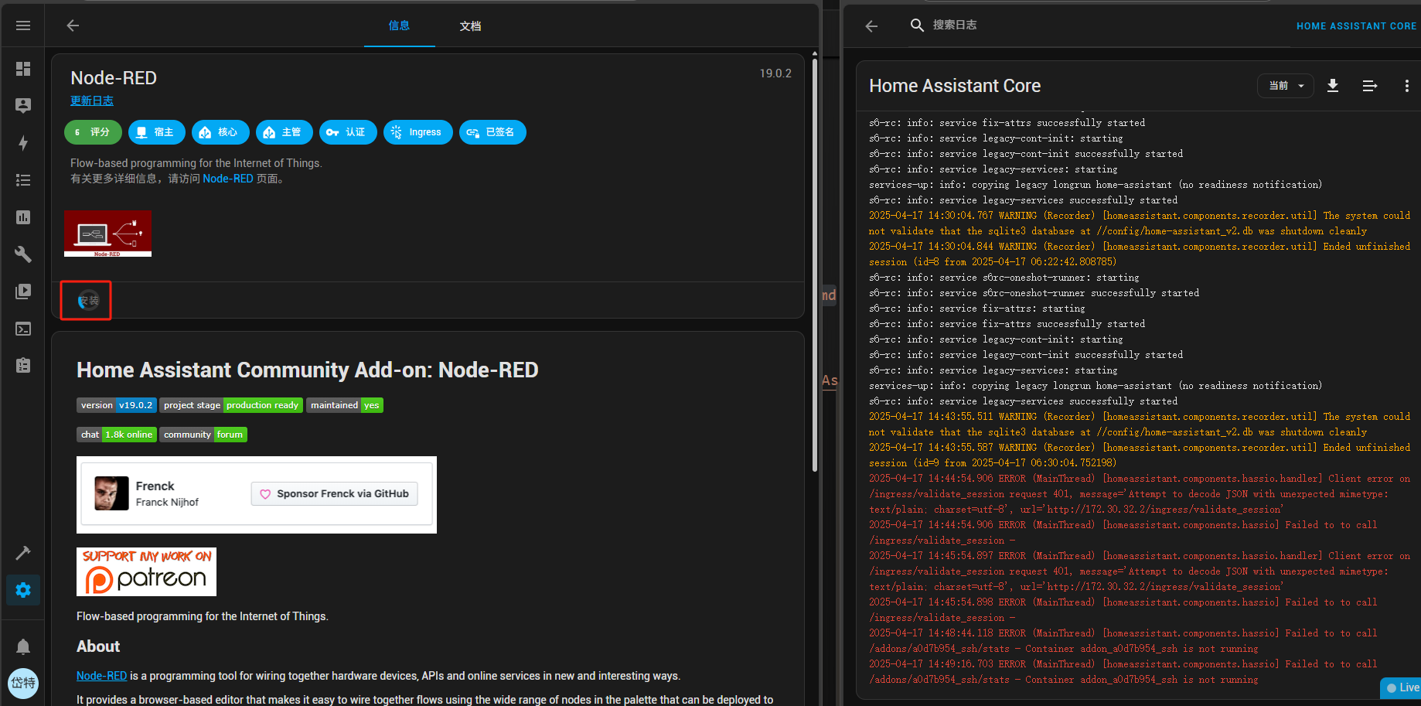Screen dimensions: 1421x706
Task: Open the 更新日志 changelog link
Action: 92,101
